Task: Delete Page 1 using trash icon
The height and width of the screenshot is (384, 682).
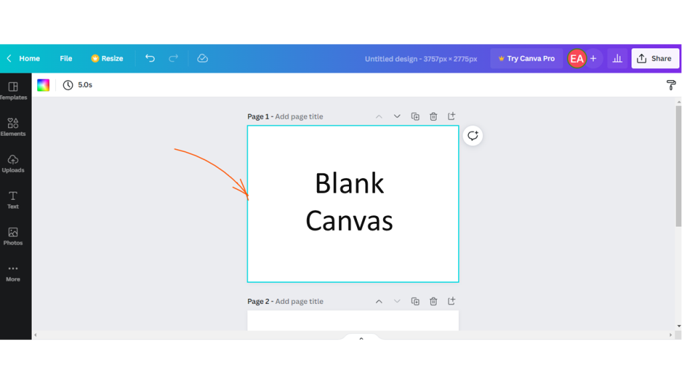Action: (x=433, y=117)
